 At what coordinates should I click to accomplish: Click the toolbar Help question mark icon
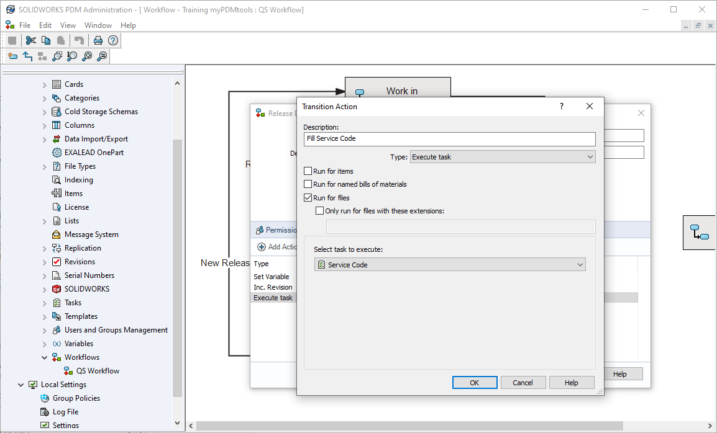coord(112,40)
